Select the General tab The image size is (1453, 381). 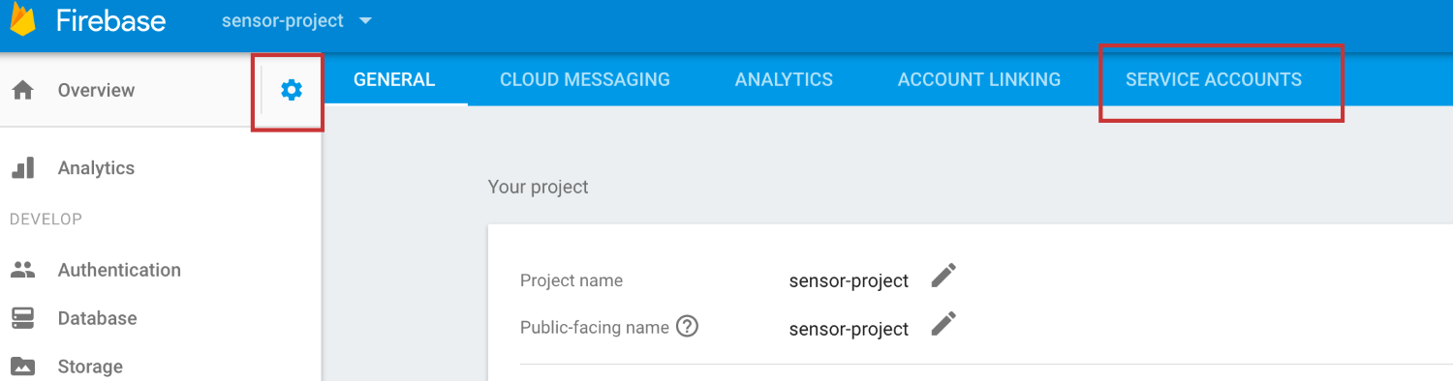(x=394, y=79)
